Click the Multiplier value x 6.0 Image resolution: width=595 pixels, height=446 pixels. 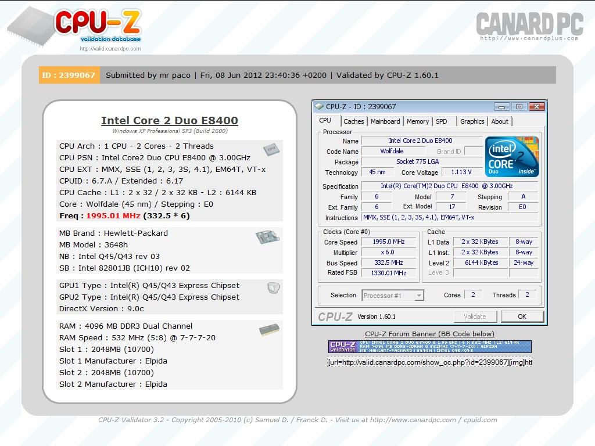389,252
